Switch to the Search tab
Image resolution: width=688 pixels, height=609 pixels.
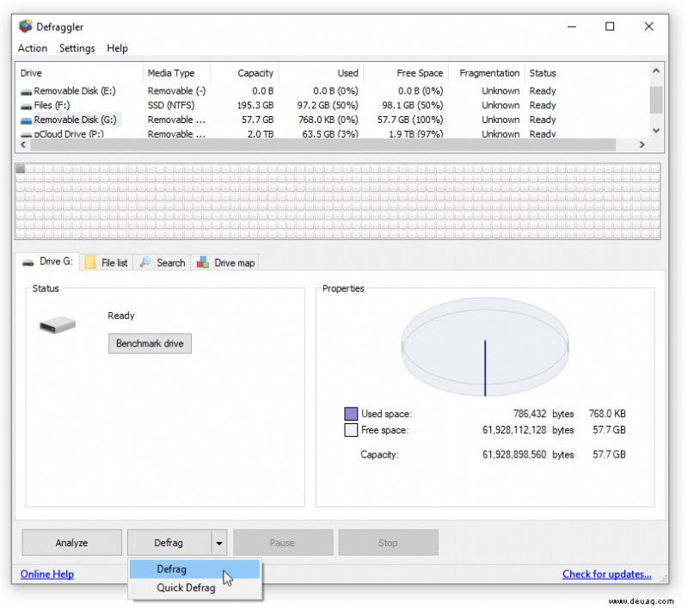click(x=162, y=262)
